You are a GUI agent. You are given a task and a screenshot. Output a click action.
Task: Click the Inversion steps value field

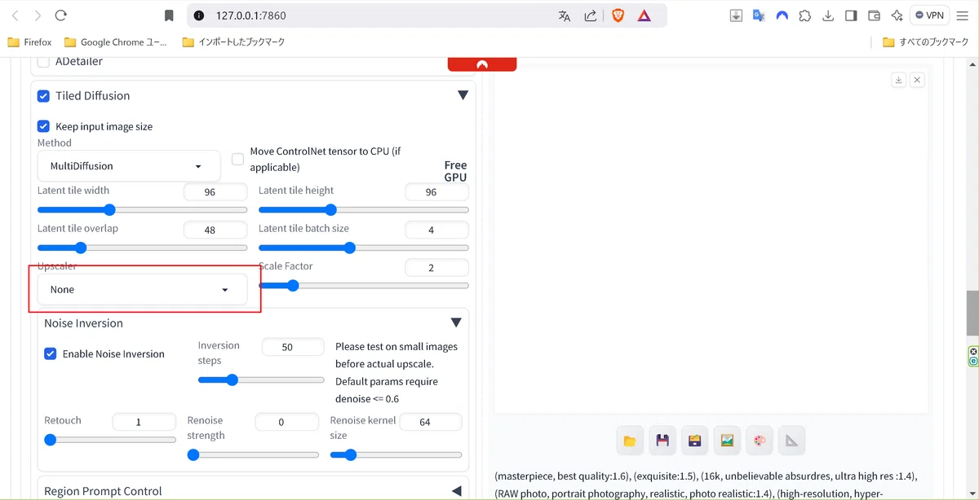293,347
